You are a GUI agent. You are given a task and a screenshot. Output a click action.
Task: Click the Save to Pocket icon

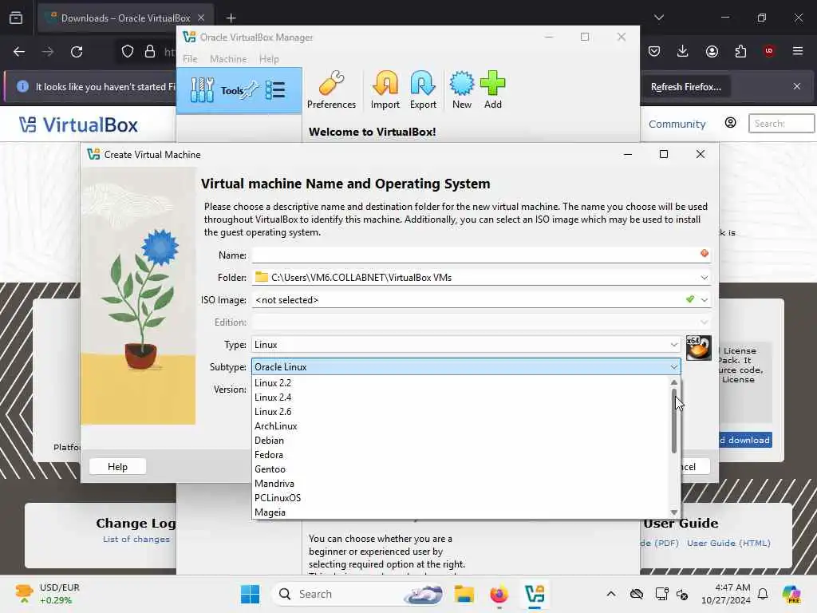coord(654,51)
